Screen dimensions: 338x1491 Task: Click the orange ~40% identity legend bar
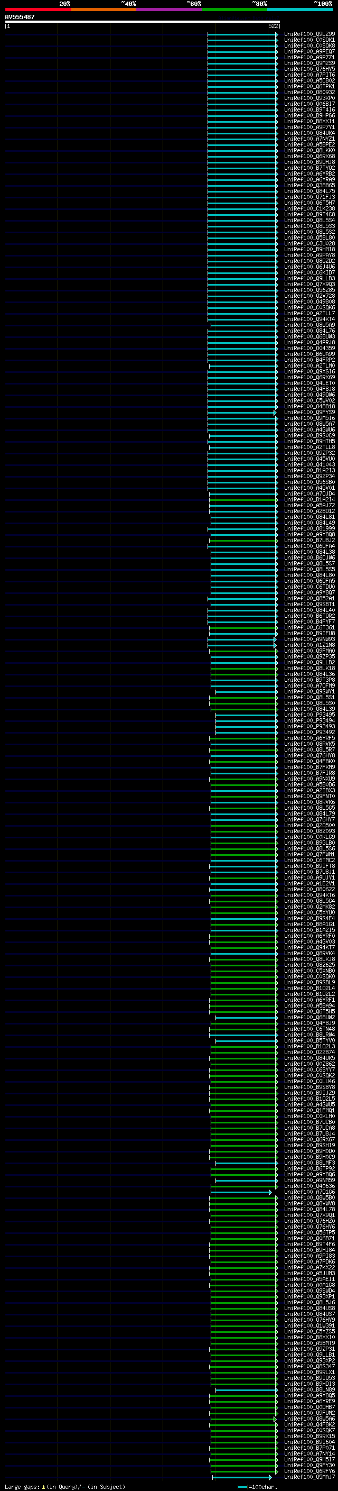[104, 10]
